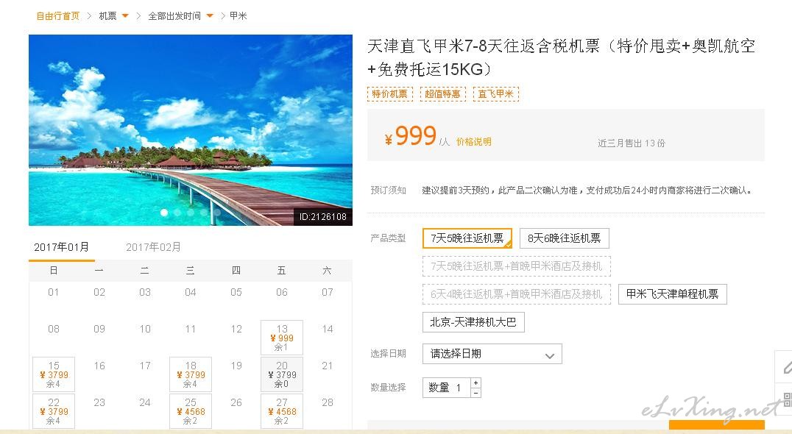Image resolution: width=792 pixels, height=434 pixels.
Task: Click calendar date 14
Action: [x=328, y=329]
